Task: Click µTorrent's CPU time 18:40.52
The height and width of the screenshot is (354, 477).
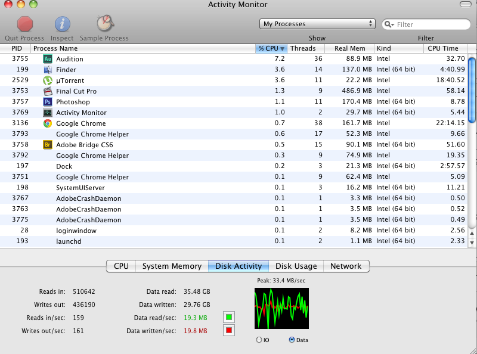Action: click(x=450, y=80)
